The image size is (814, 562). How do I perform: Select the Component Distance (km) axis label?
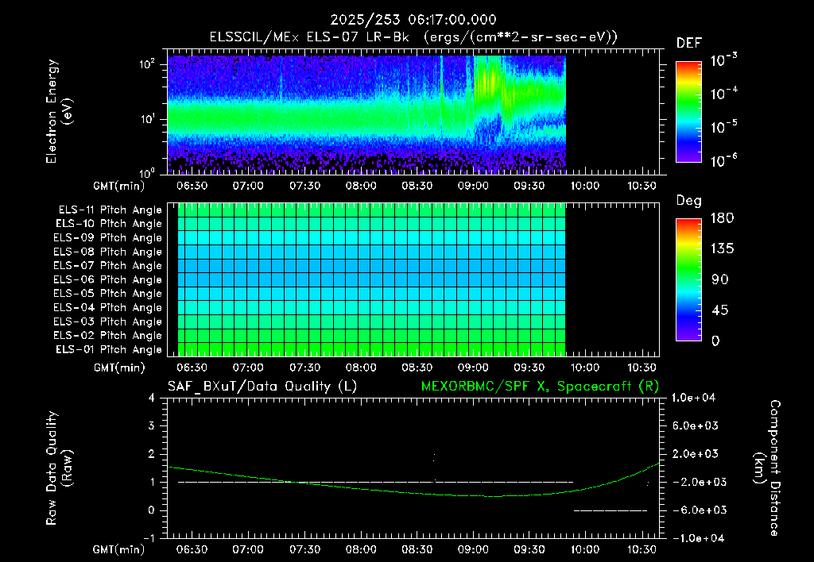click(x=767, y=468)
